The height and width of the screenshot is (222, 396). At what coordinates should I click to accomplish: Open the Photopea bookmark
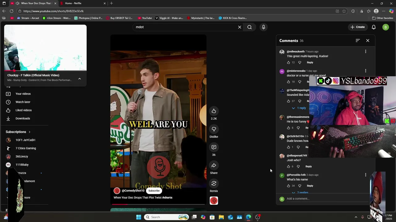88,18
